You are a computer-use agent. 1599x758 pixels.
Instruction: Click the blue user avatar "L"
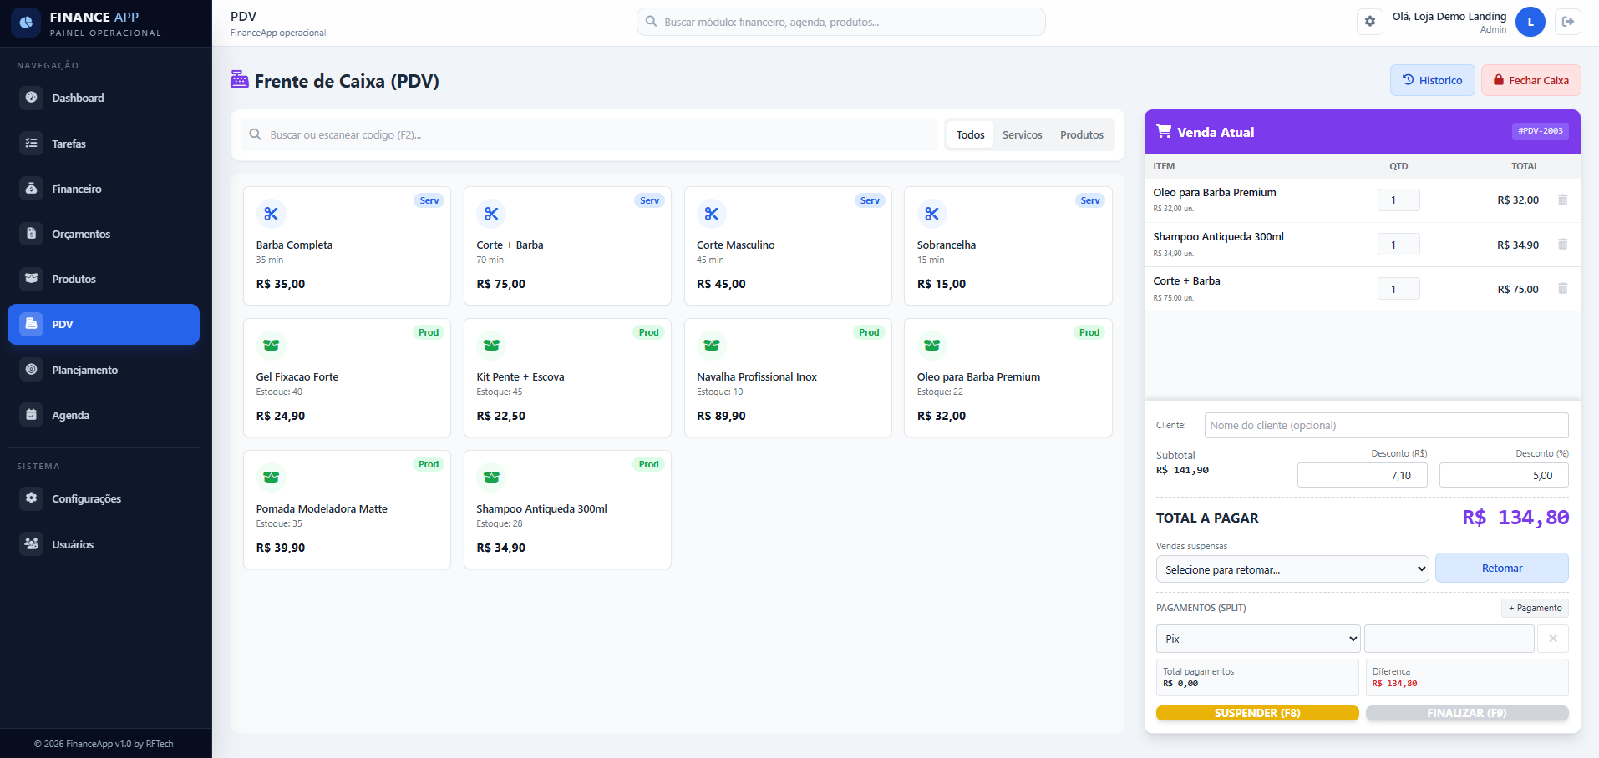(x=1530, y=22)
